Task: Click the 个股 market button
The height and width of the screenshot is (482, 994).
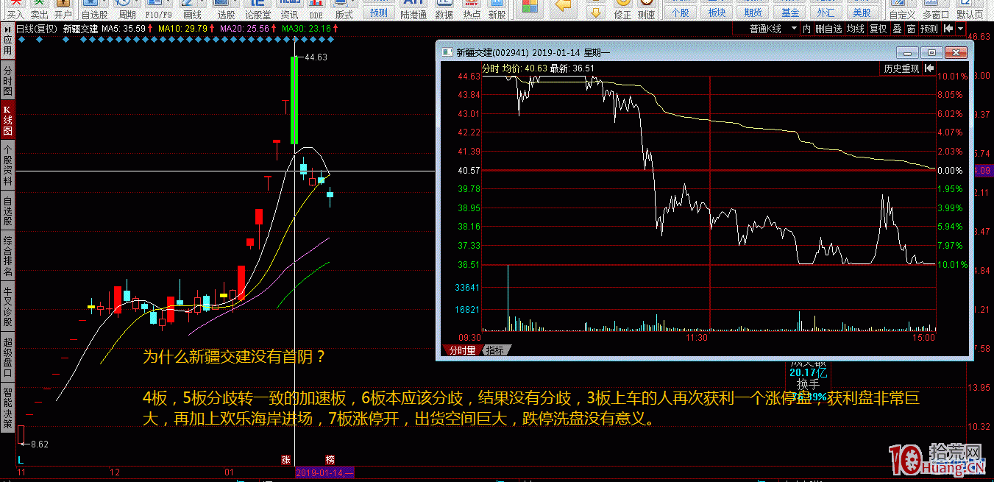Action: click(681, 13)
